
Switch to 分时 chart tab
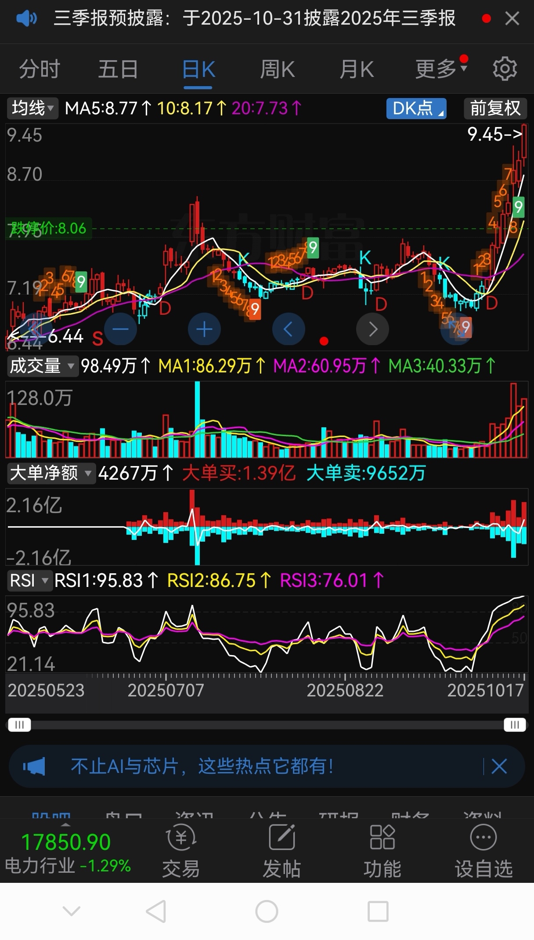click(40, 69)
